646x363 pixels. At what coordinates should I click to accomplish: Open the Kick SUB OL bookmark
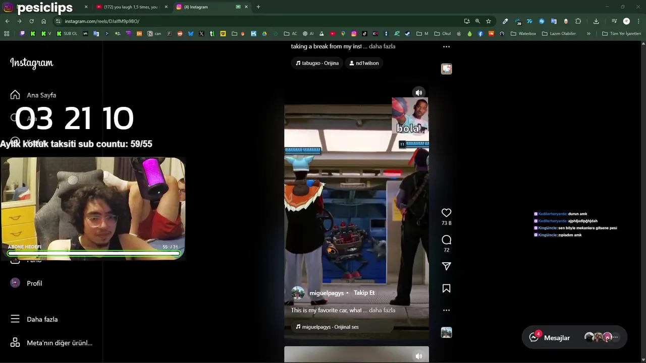tap(67, 33)
